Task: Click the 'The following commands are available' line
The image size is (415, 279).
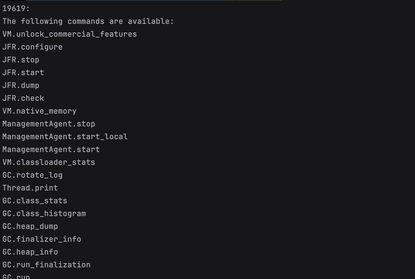Action: [x=88, y=21]
